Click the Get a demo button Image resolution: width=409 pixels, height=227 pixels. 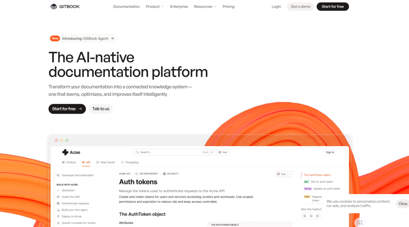300,6
